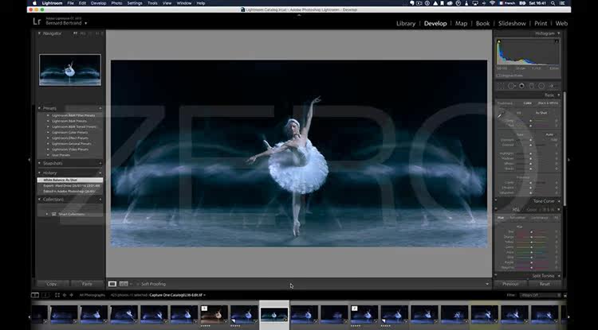598x330 pixels.
Task: Select 'White Balance: As Shot' history step
Action: 70,181
